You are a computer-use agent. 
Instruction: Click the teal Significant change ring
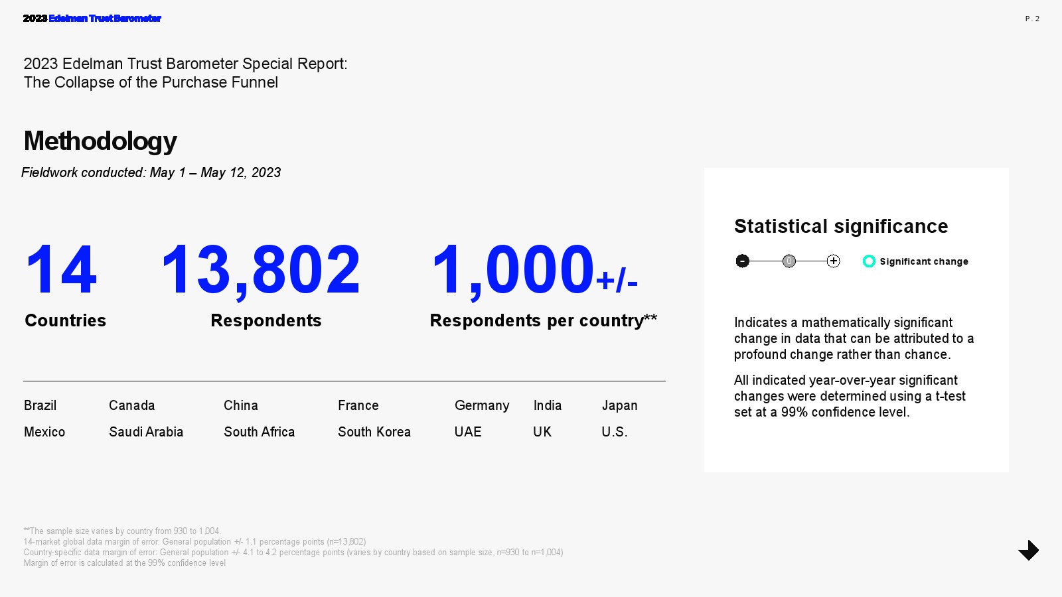pyautogui.click(x=869, y=261)
